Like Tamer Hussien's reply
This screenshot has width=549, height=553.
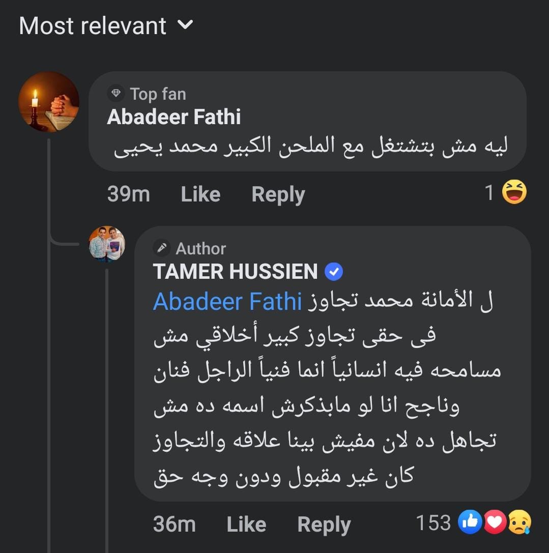246,524
